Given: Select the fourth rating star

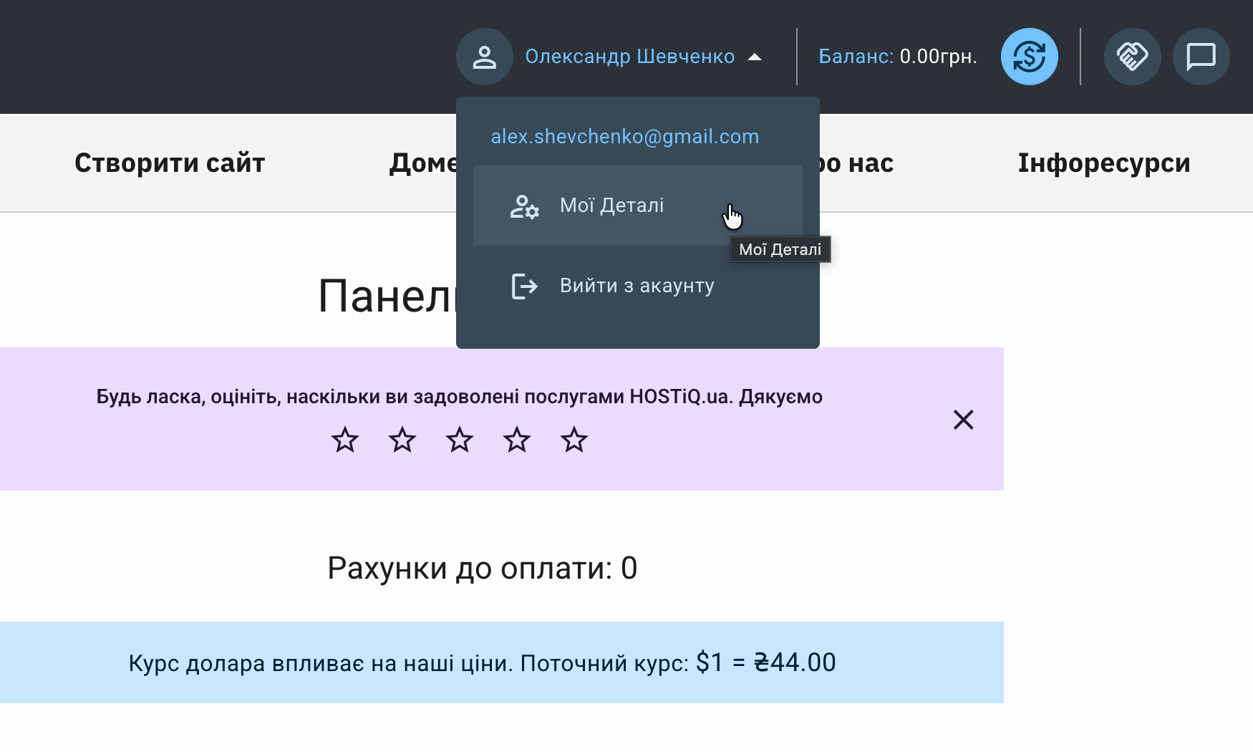Looking at the screenshot, I should [517, 440].
